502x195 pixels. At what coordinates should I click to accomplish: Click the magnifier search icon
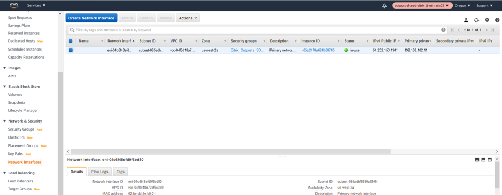point(72,30)
